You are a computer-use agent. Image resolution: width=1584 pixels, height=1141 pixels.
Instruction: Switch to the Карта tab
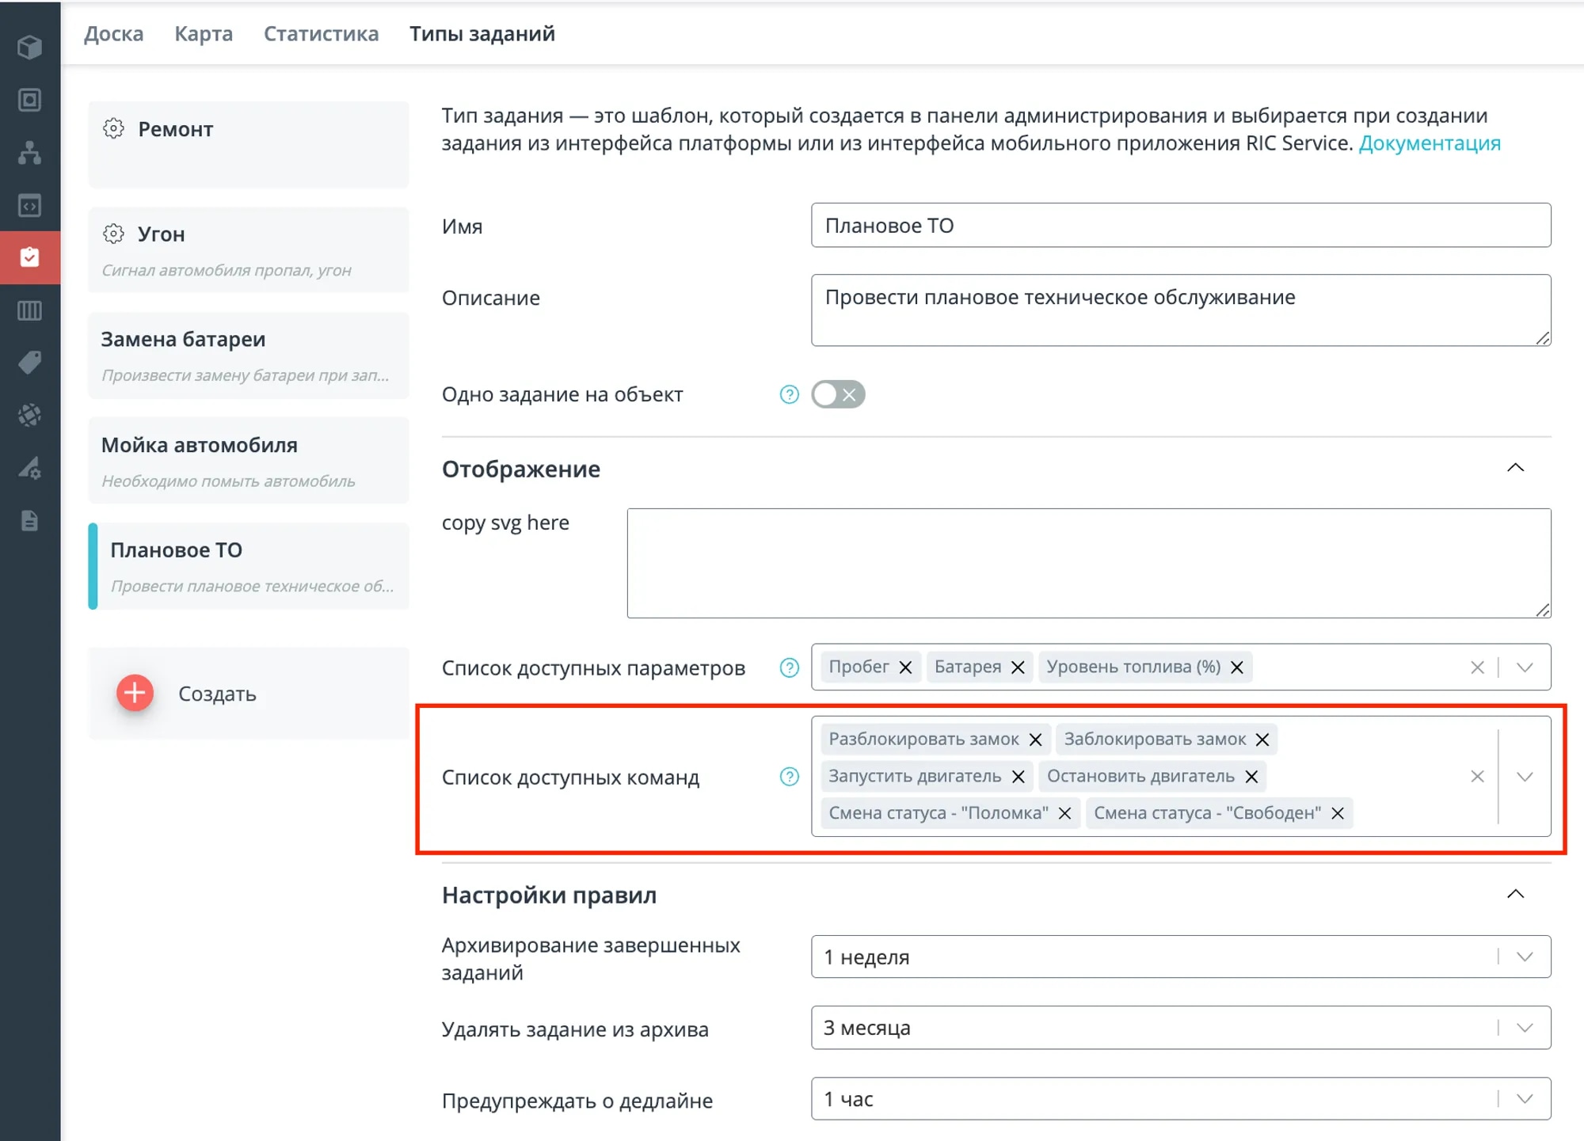click(x=204, y=34)
